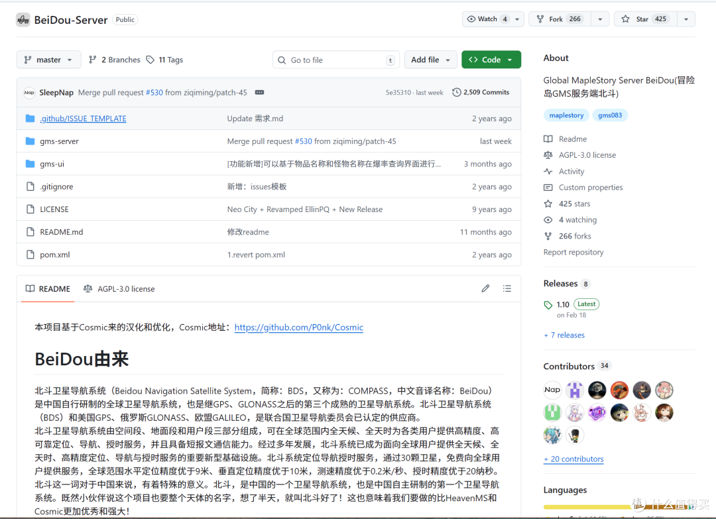
Task: Click the Releases heading link
Action: click(x=560, y=284)
